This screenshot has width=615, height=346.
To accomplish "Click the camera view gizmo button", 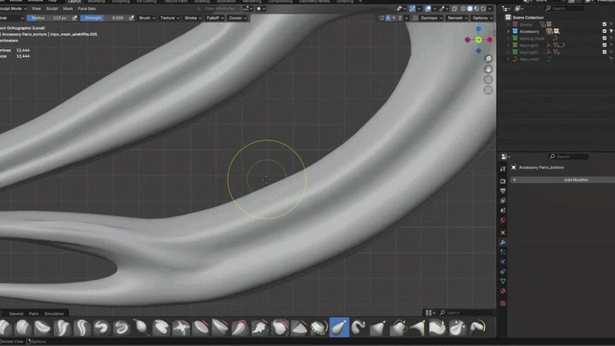I will tap(488, 80).
